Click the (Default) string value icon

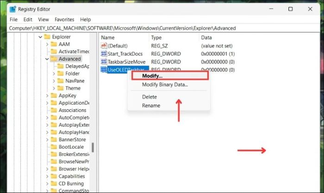[x=104, y=46]
